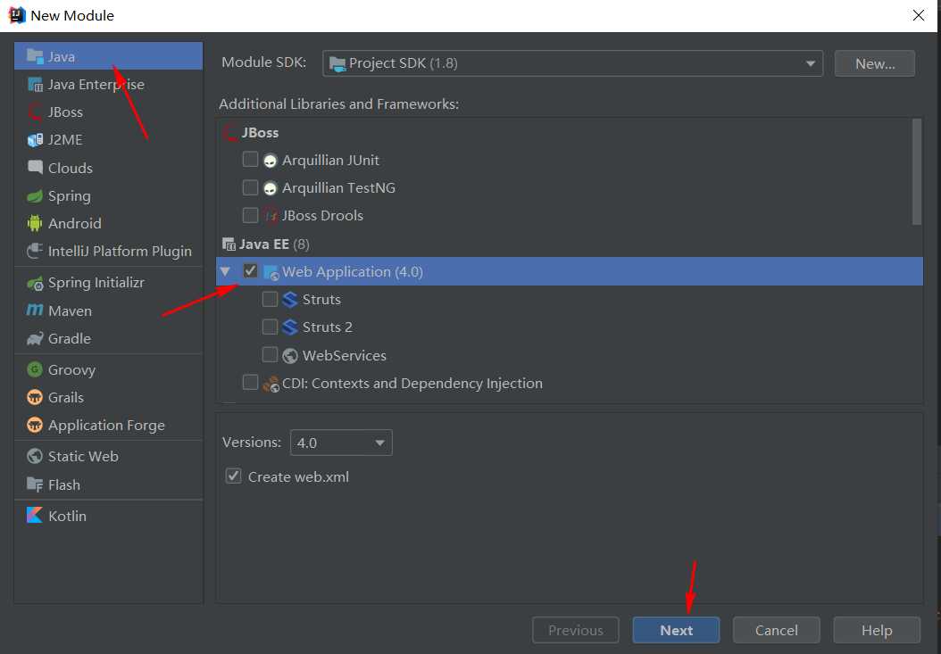Tick the Struts checkbox

click(x=270, y=299)
